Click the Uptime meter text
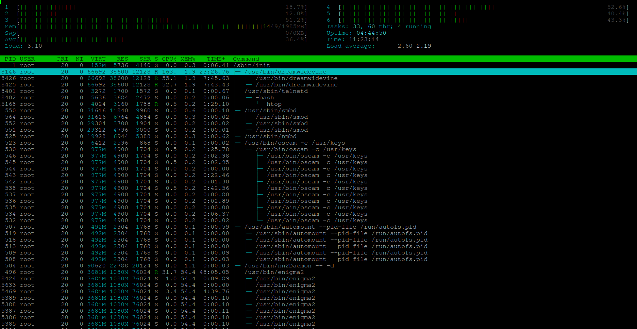Screen dimensions: 637x329 tap(356, 33)
